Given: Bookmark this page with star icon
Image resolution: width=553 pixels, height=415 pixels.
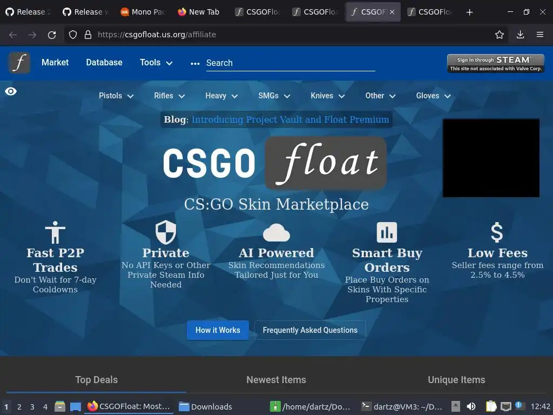Looking at the screenshot, I should coord(500,35).
